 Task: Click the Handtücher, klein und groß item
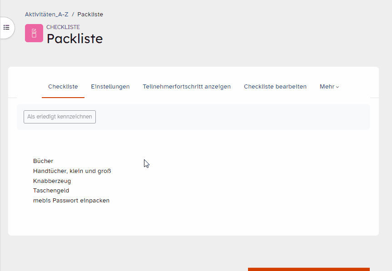click(x=72, y=171)
